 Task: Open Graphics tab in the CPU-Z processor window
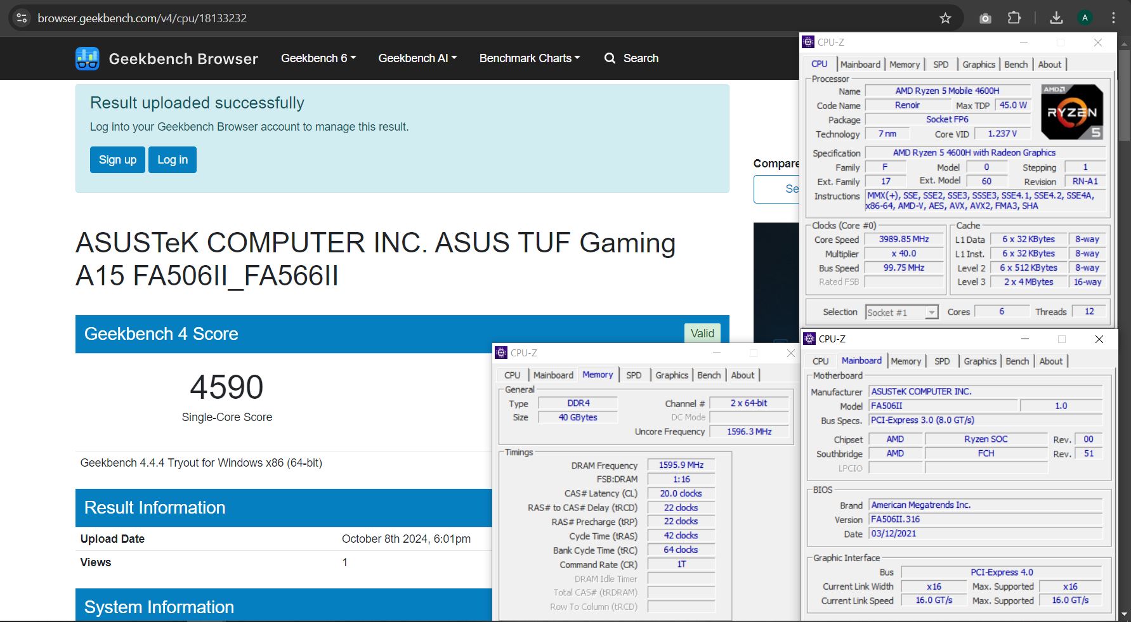979,65
